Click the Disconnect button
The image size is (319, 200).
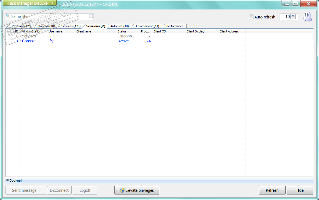click(59, 190)
